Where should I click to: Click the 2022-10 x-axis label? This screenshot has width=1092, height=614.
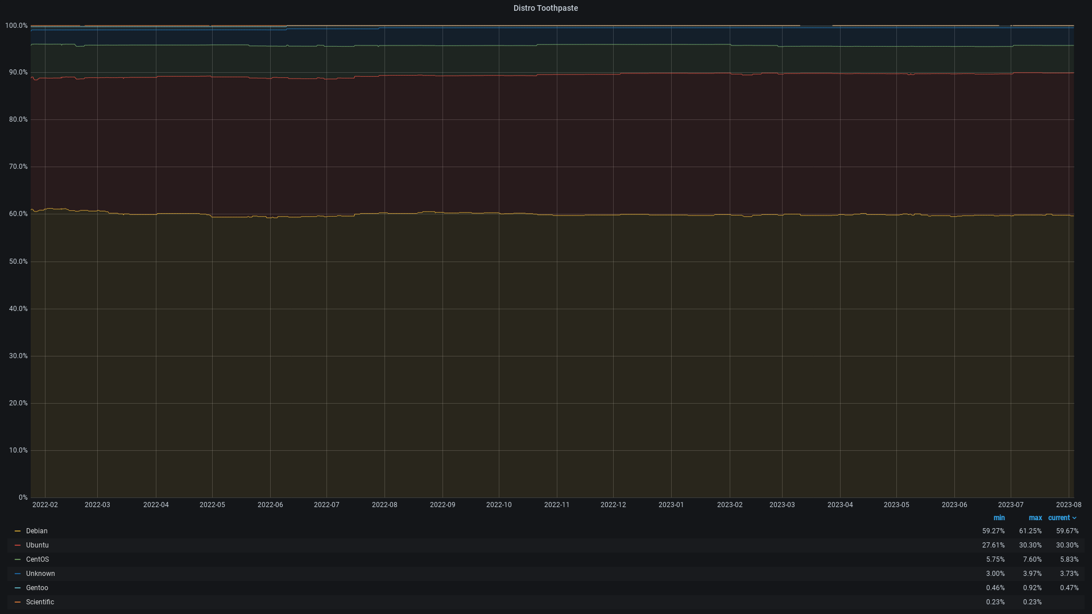pyautogui.click(x=499, y=505)
